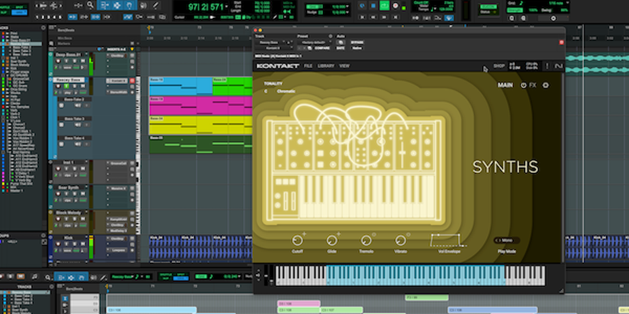Click the Kontakt 8 insert on Reacey Bass track
This screenshot has height=314, width=629.
pos(117,80)
